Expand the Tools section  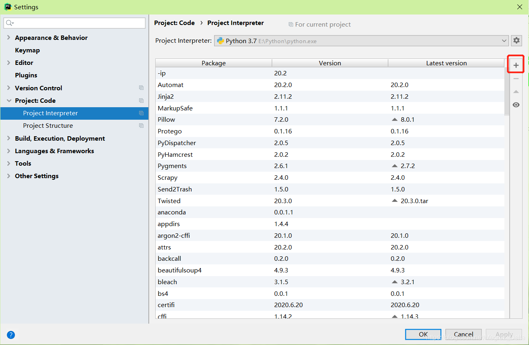(x=8, y=163)
